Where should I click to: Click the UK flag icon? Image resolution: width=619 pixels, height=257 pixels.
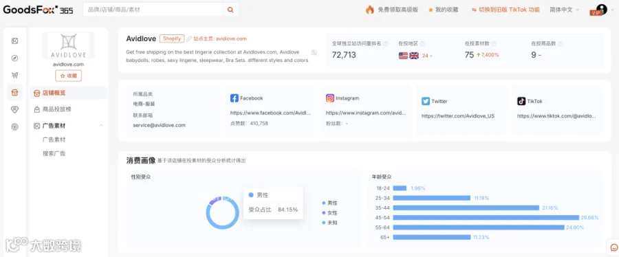414,56
